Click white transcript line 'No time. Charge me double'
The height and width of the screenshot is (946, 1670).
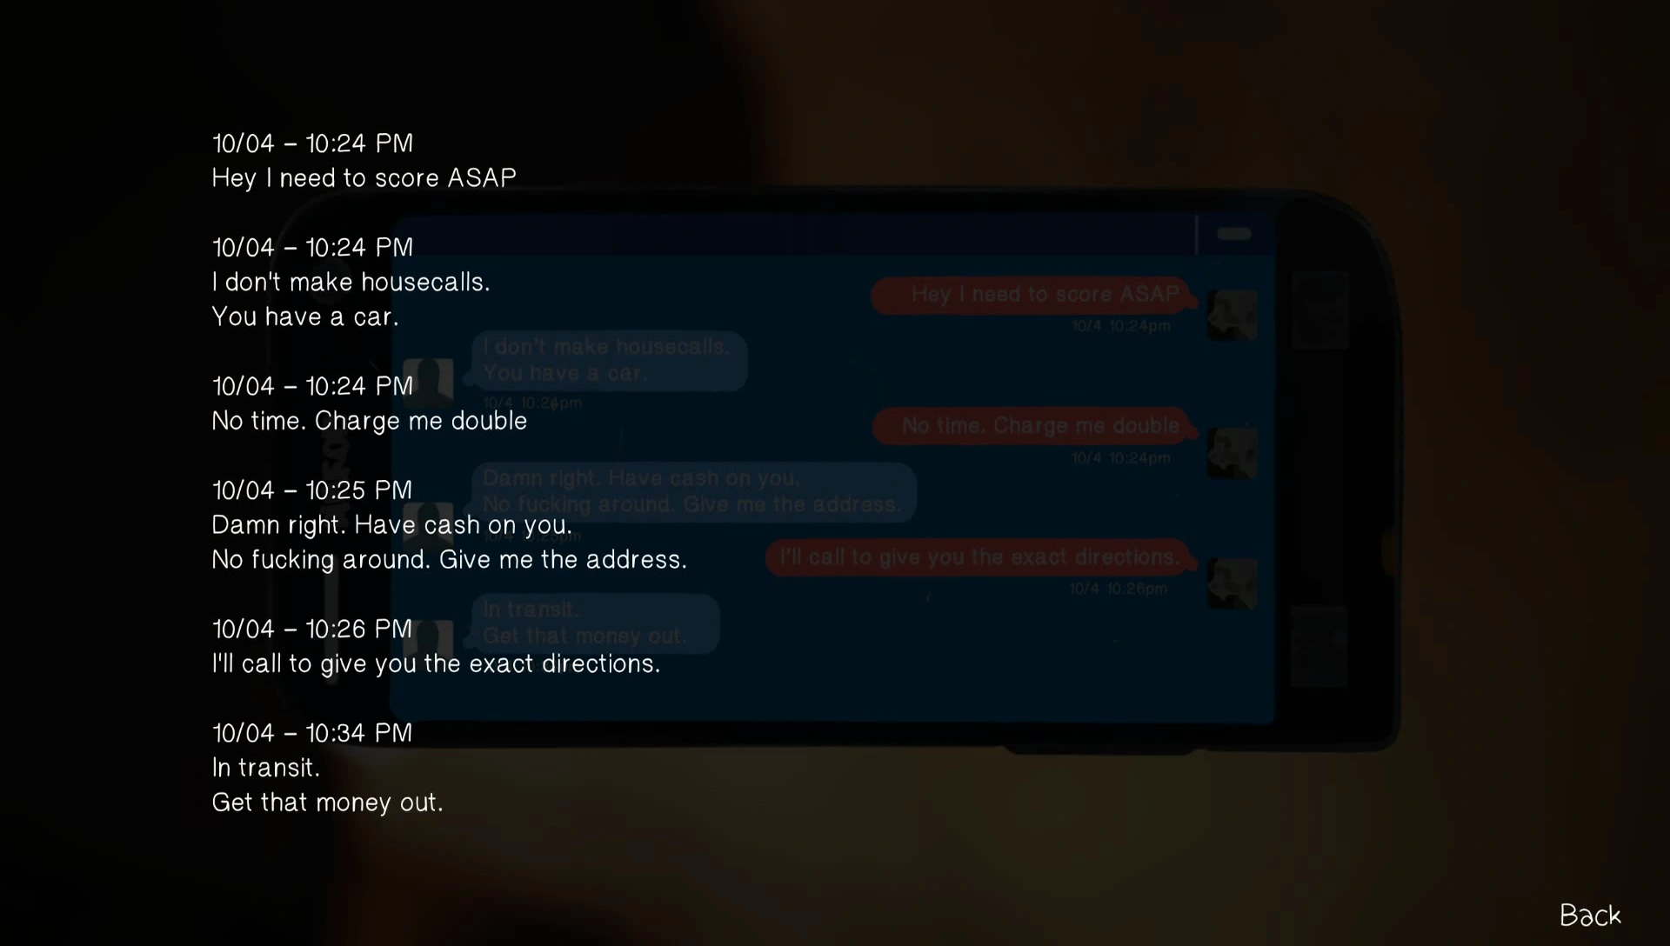click(x=370, y=422)
